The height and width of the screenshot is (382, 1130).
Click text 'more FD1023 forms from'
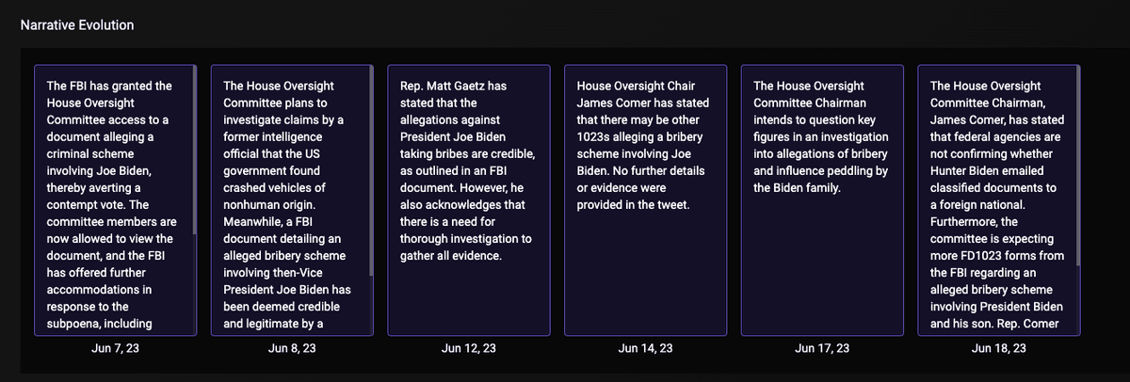(996, 256)
